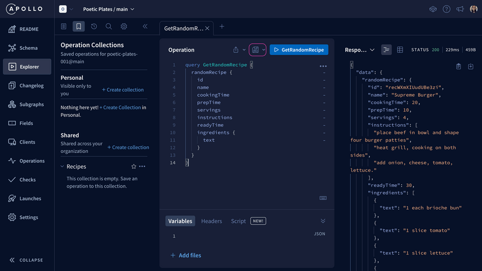Image resolution: width=482 pixels, height=271 pixels.
Task: Open the Recipes collection three-dot menu
Action: click(x=142, y=167)
